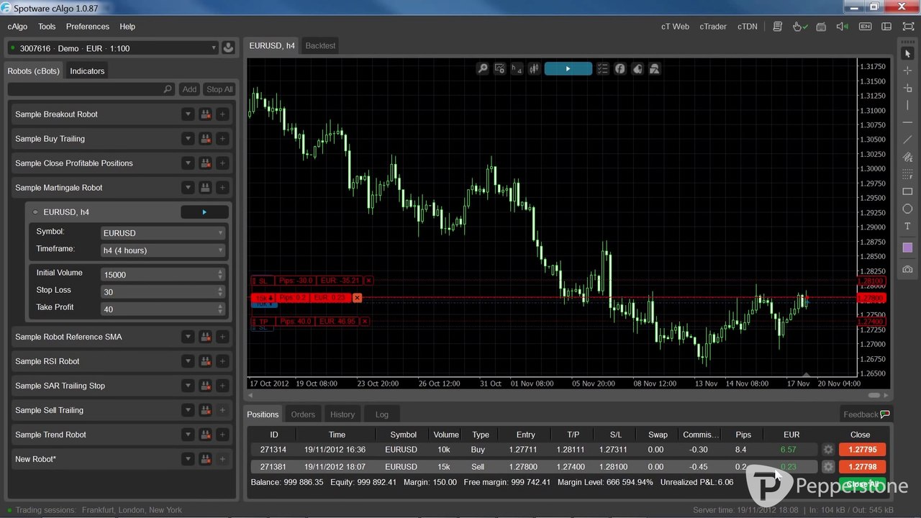This screenshot has height=518, width=921.
Task: Open the Tools menu
Action: (x=47, y=27)
